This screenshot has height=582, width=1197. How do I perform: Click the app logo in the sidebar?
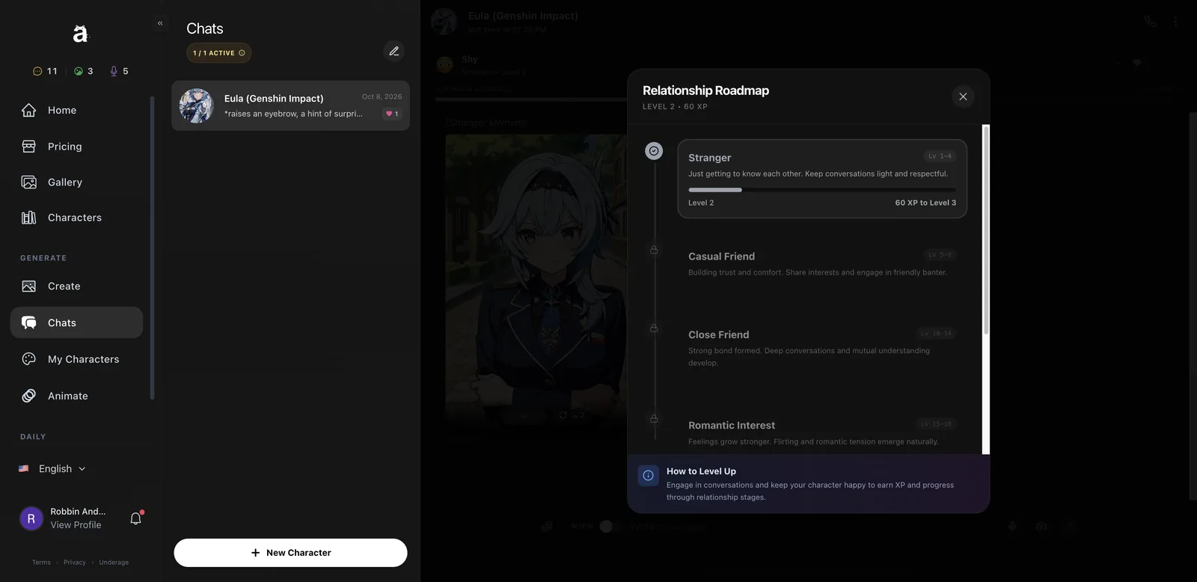coord(80,33)
